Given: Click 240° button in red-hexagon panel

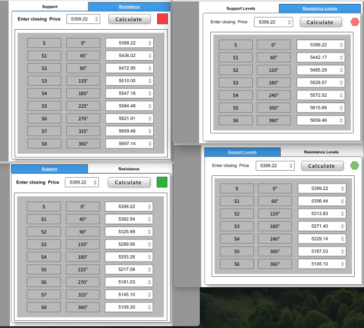Looking at the screenshot, I should tap(274, 95).
